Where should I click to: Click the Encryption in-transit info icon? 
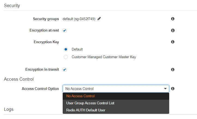tap(172, 70)
